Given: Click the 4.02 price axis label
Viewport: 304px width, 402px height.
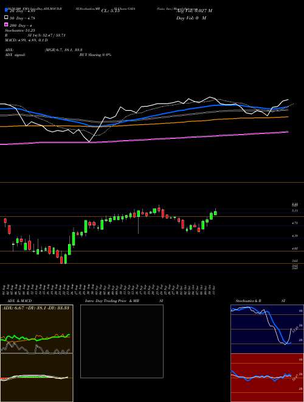Looking at the screenshot, I should [x=294, y=248].
